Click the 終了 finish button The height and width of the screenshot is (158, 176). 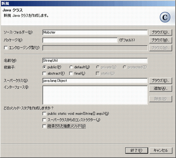[x=136, y=151]
